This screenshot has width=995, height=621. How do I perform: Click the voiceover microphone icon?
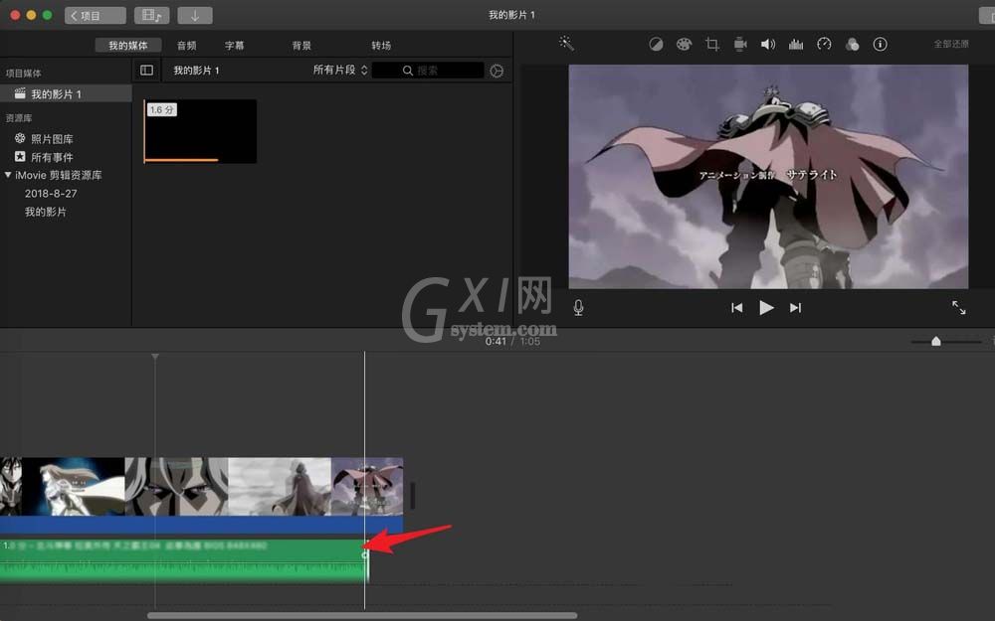click(x=578, y=308)
